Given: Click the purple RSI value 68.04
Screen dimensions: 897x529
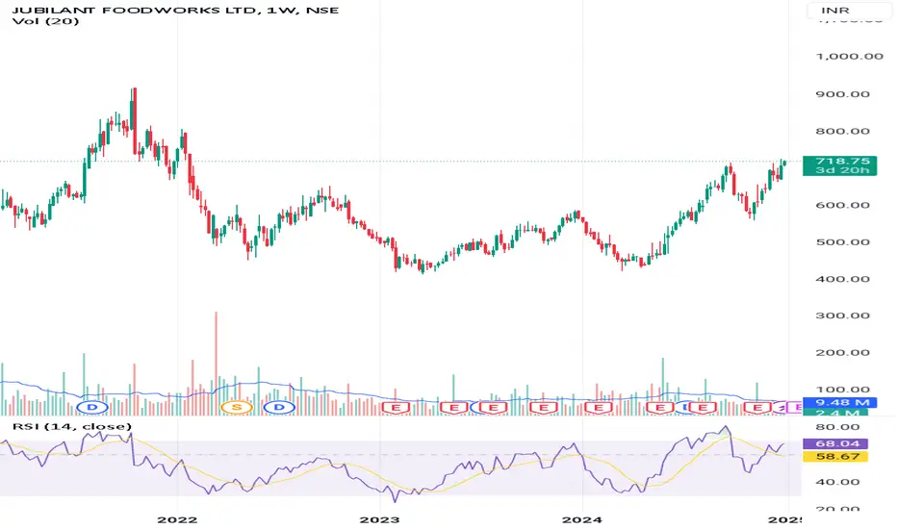Looking at the screenshot, I should point(835,443).
